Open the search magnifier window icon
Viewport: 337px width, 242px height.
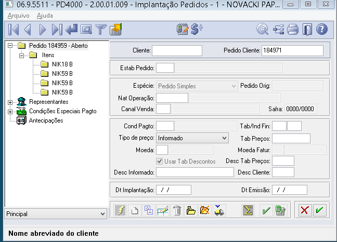pos(86,30)
